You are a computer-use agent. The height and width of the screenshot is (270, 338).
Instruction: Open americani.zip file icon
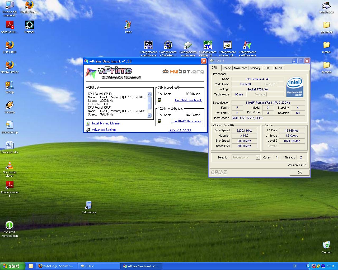(10, 127)
